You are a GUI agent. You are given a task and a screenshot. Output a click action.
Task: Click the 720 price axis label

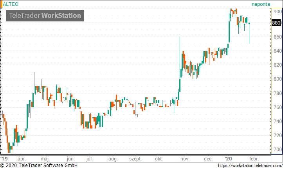click(x=278, y=135)
